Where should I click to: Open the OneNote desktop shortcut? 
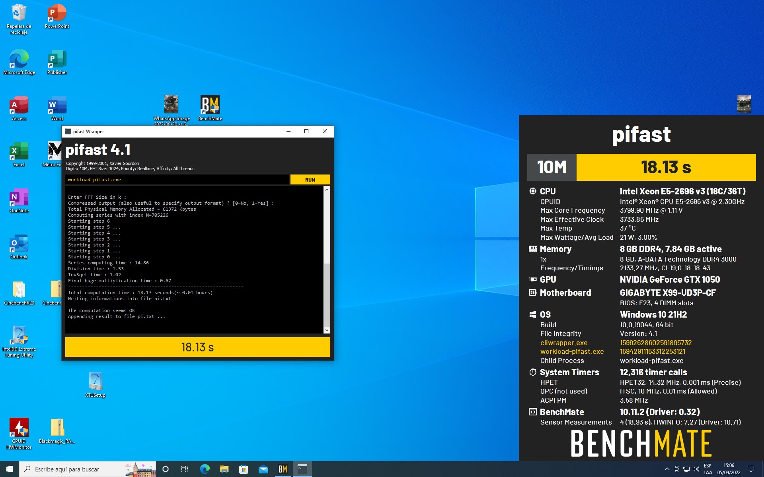pos(19,201)
